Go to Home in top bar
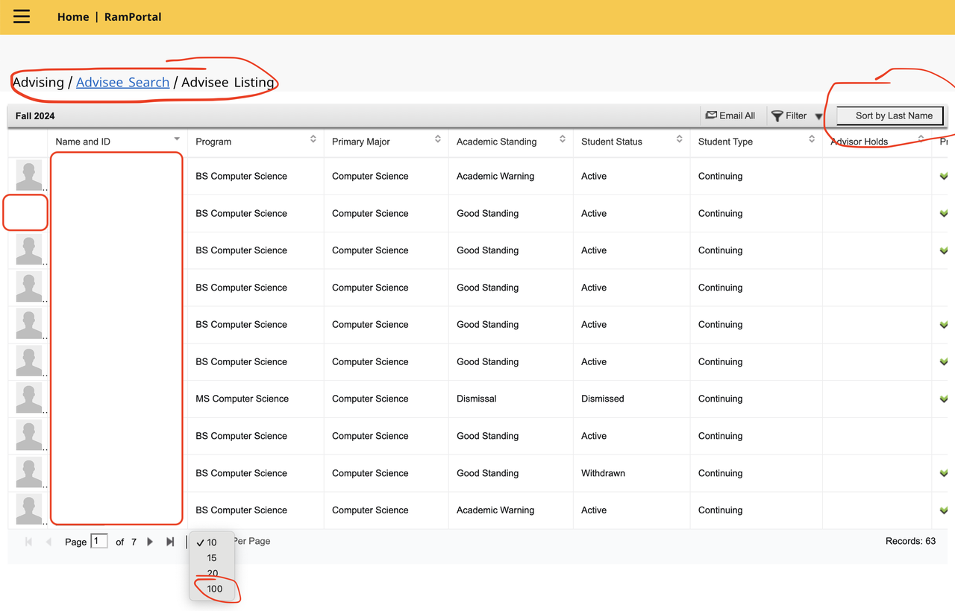 73,16
